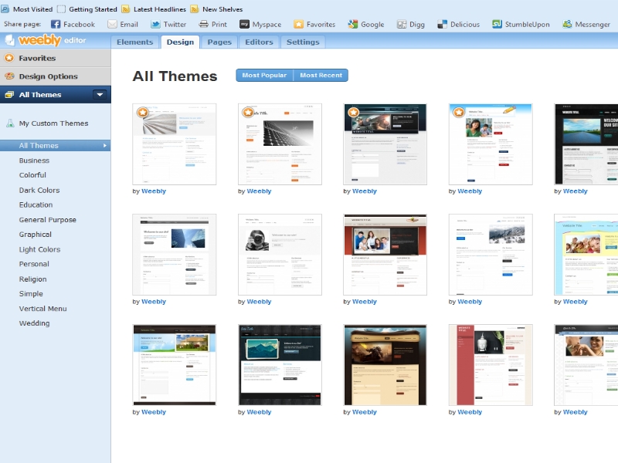Select the family photo theme thumbnail
This screenshot has width=618, height=463.
[385, 255]
